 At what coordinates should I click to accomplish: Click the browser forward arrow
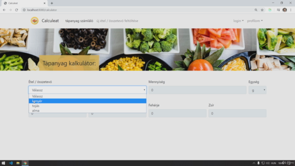(10, 10)
